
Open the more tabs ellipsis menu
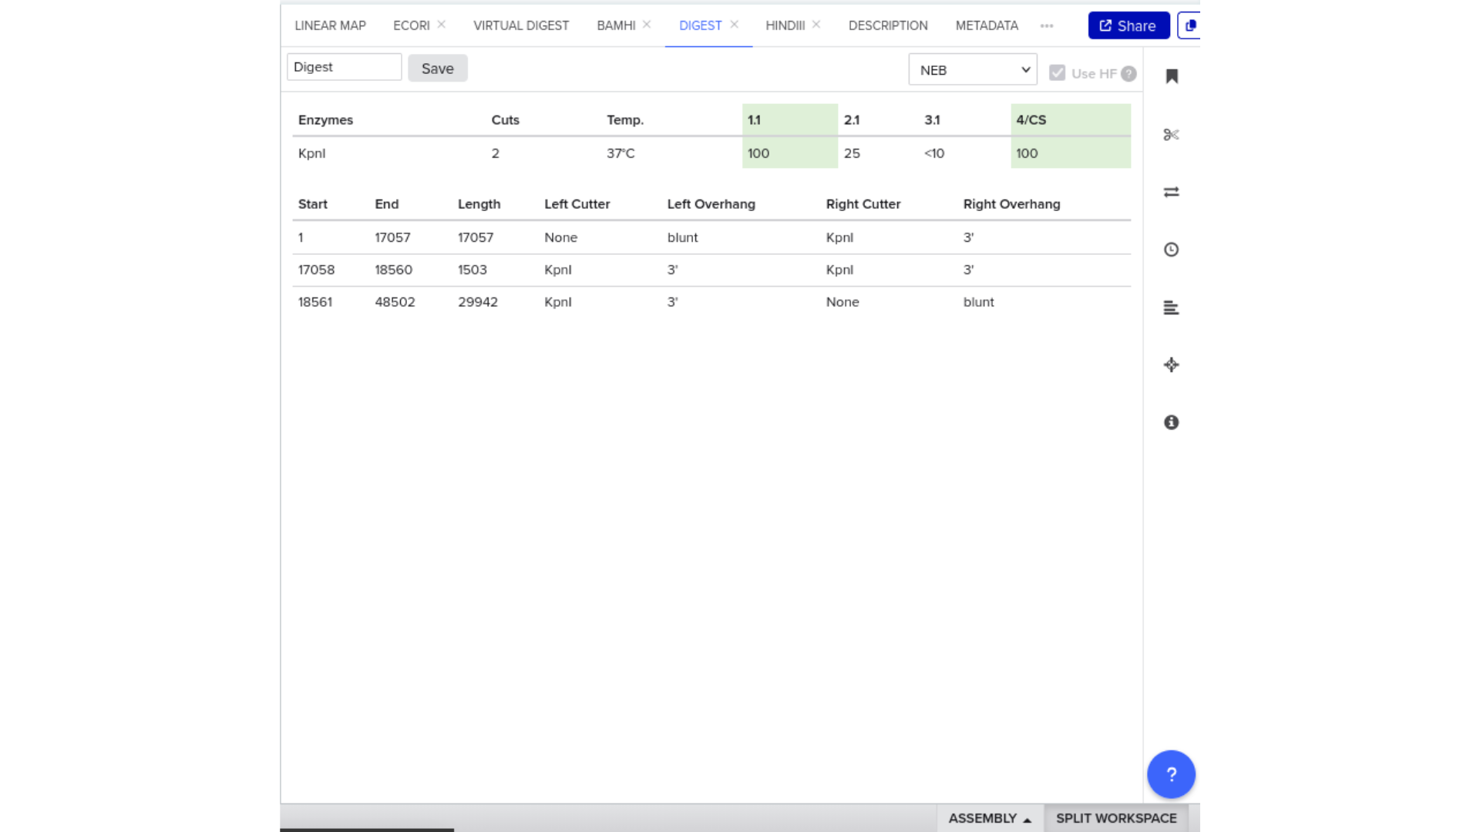click(x=1046, y=25)
